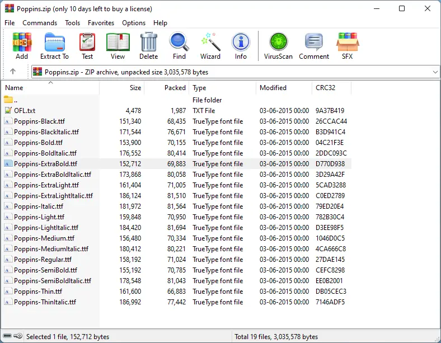Image resolution: width=441 pixels, height=343 pixels.
Task: Click the Extract To toolbar icon
Action: point(54,42)
